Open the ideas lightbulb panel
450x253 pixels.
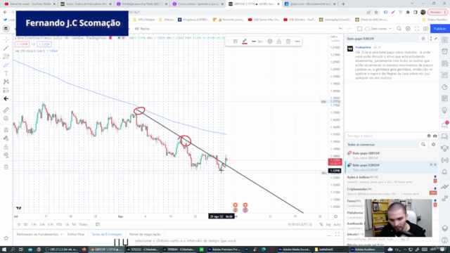point(444,110)
